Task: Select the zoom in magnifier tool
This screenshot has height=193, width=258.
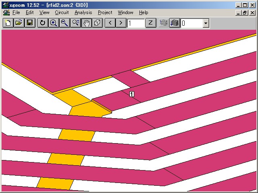Action: pyautogui.click(x=54, y=23)
